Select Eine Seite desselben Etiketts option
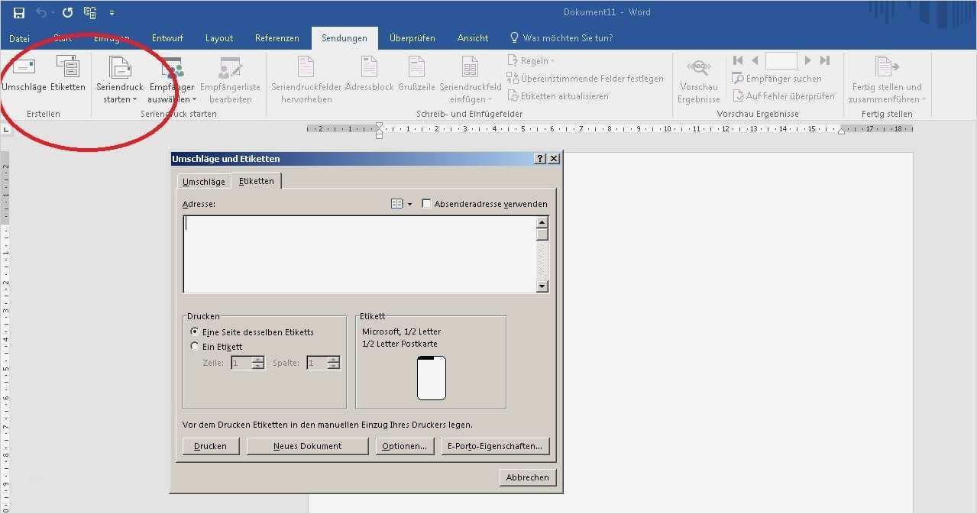This screenshot has height=514, width=977. [196, 331]
